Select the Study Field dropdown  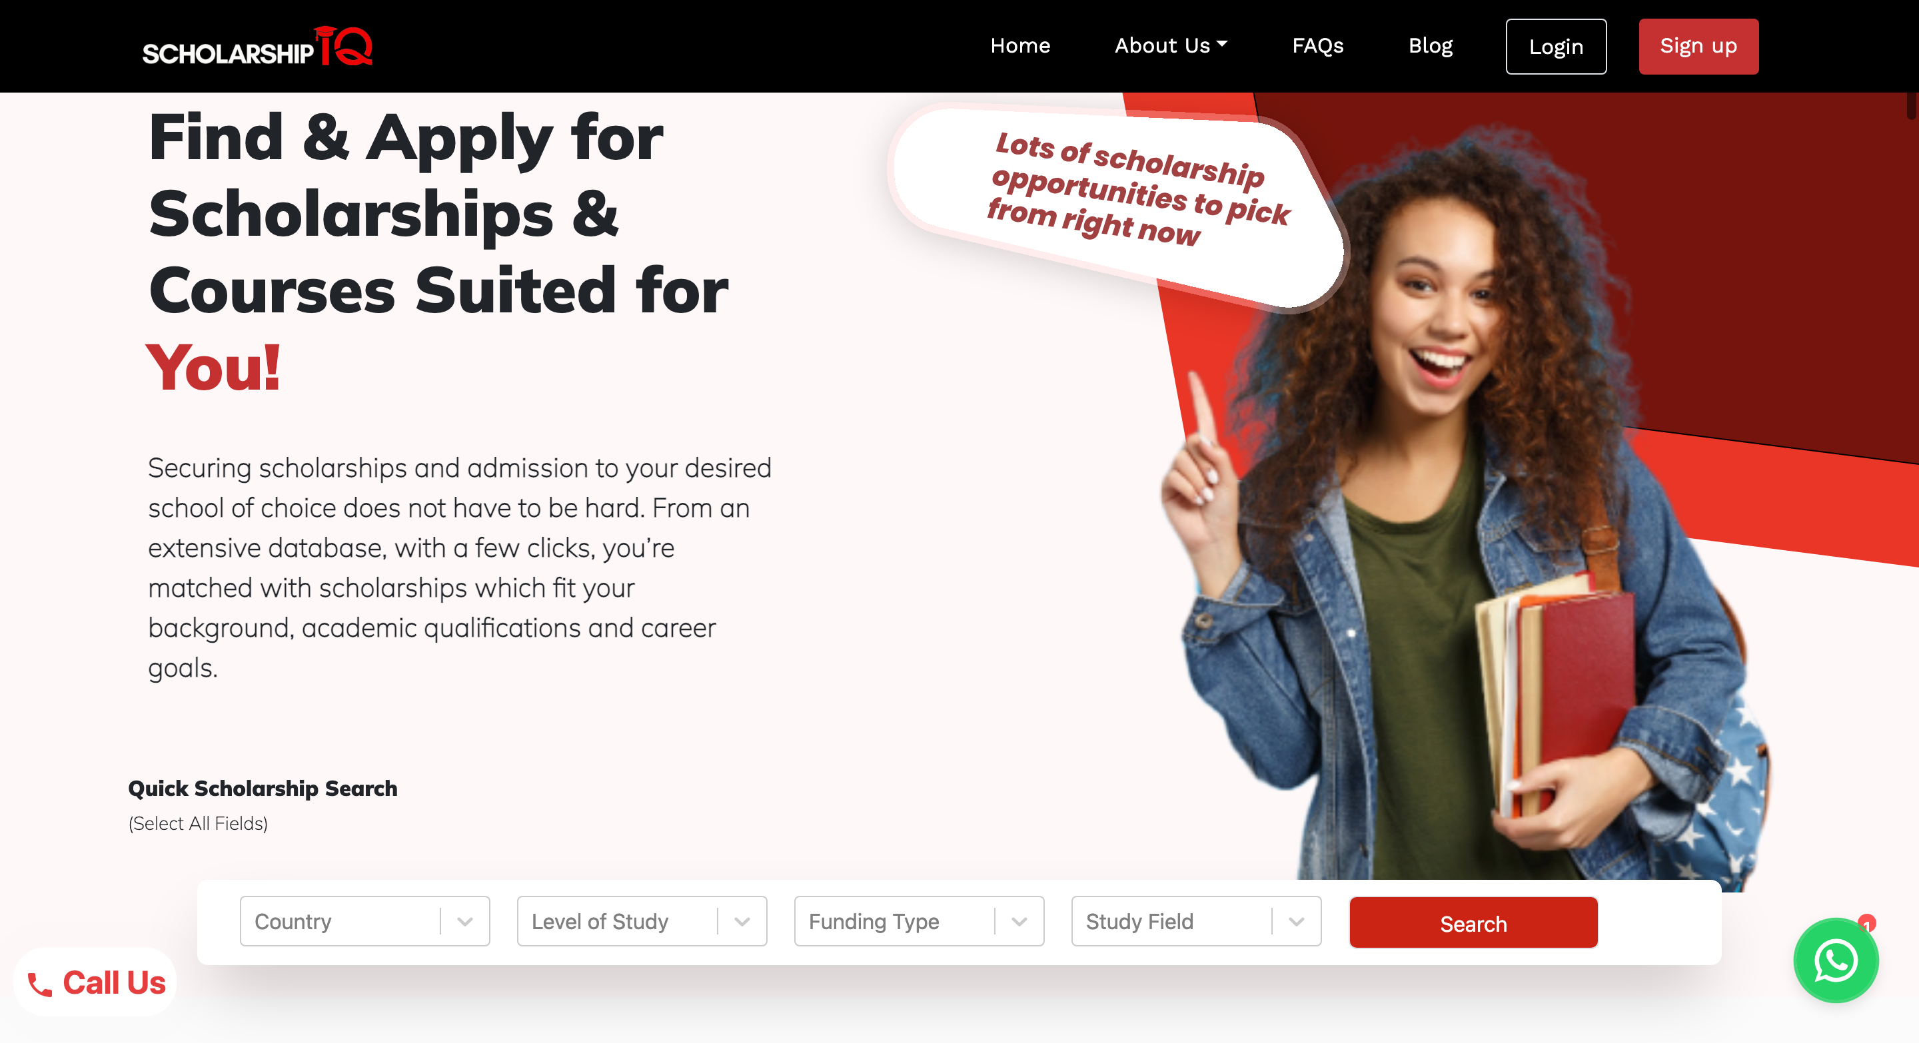1195,921
